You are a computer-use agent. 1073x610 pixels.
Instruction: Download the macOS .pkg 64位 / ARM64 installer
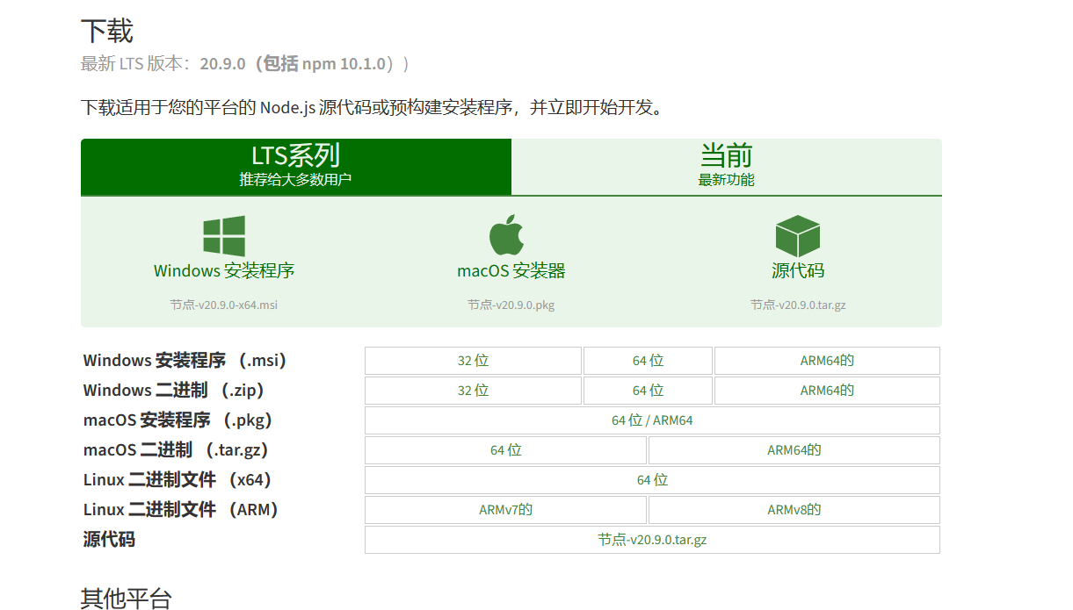(652, 420)
